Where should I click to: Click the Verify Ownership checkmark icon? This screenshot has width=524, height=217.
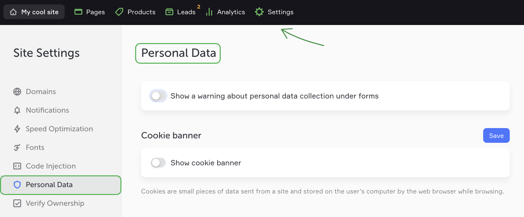[17, 203]
